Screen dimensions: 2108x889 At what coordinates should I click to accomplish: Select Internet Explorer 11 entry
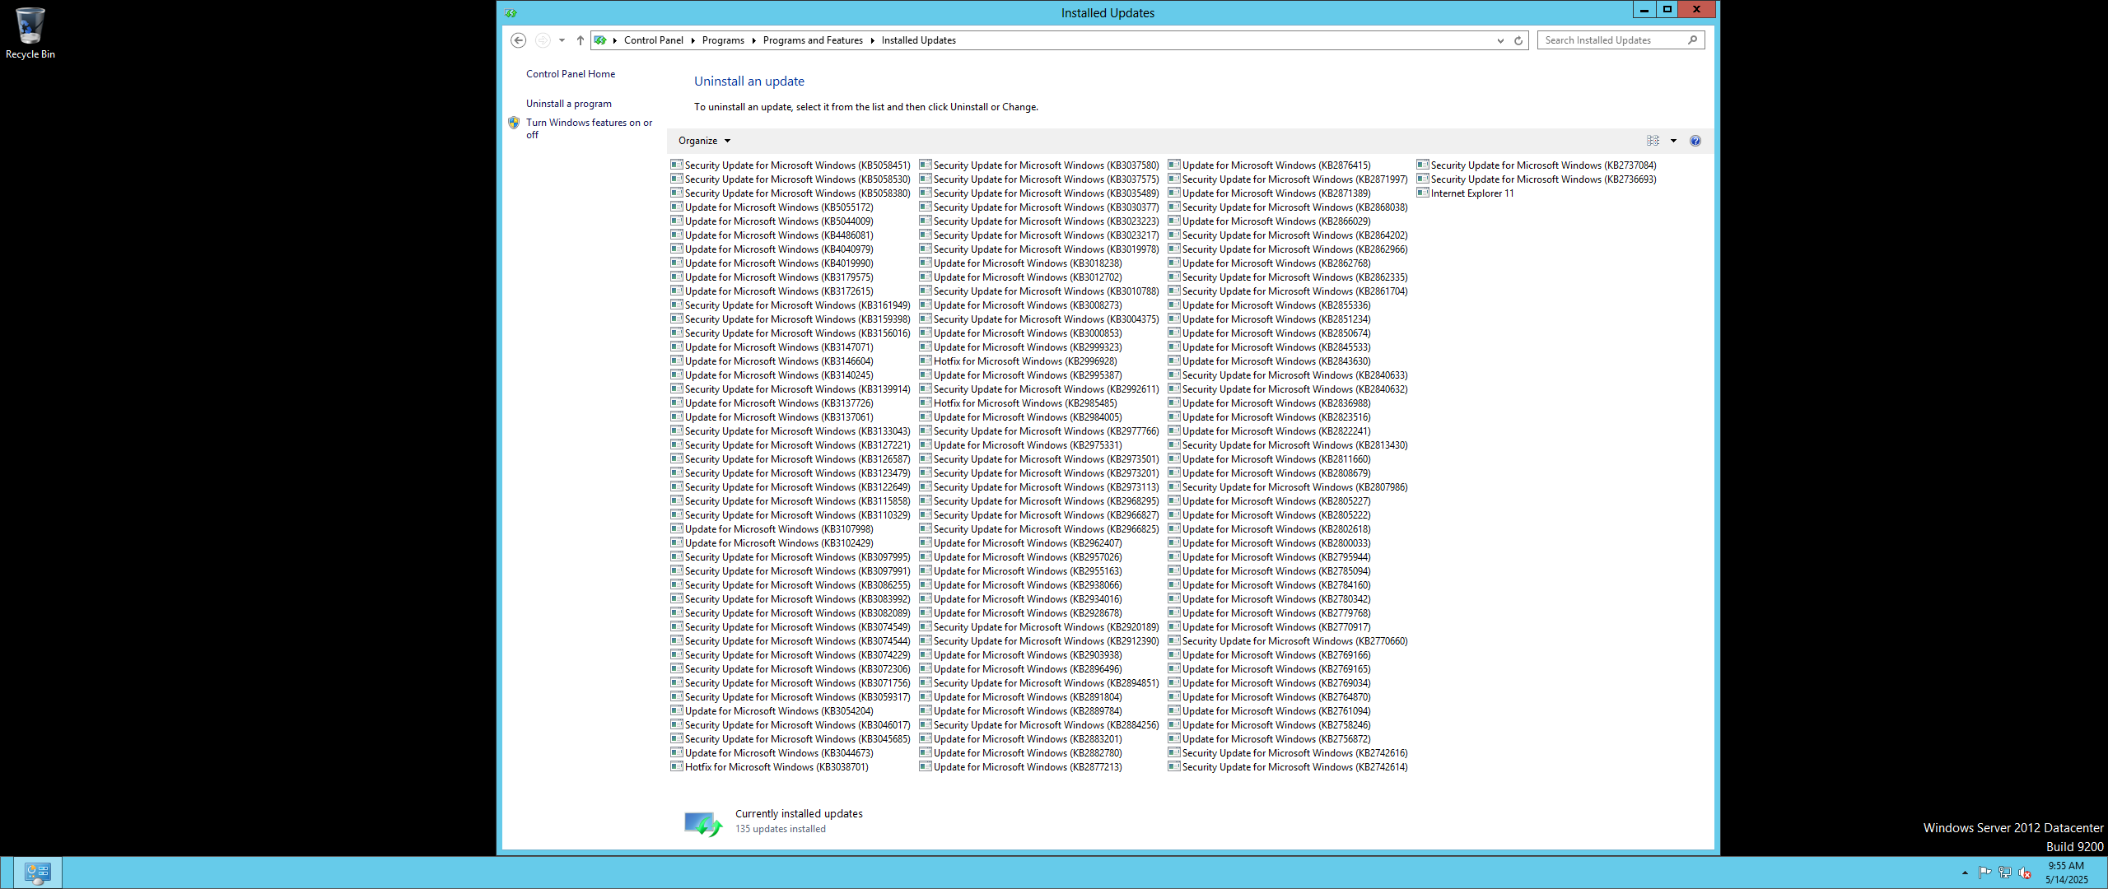click(x=1466, y=193)
